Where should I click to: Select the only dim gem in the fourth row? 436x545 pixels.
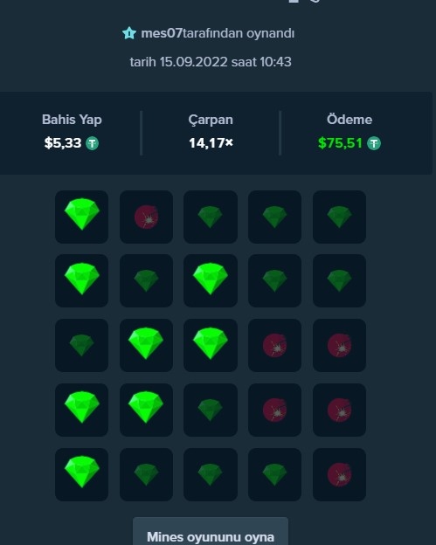pyautogui.click(x=211, y=410)
